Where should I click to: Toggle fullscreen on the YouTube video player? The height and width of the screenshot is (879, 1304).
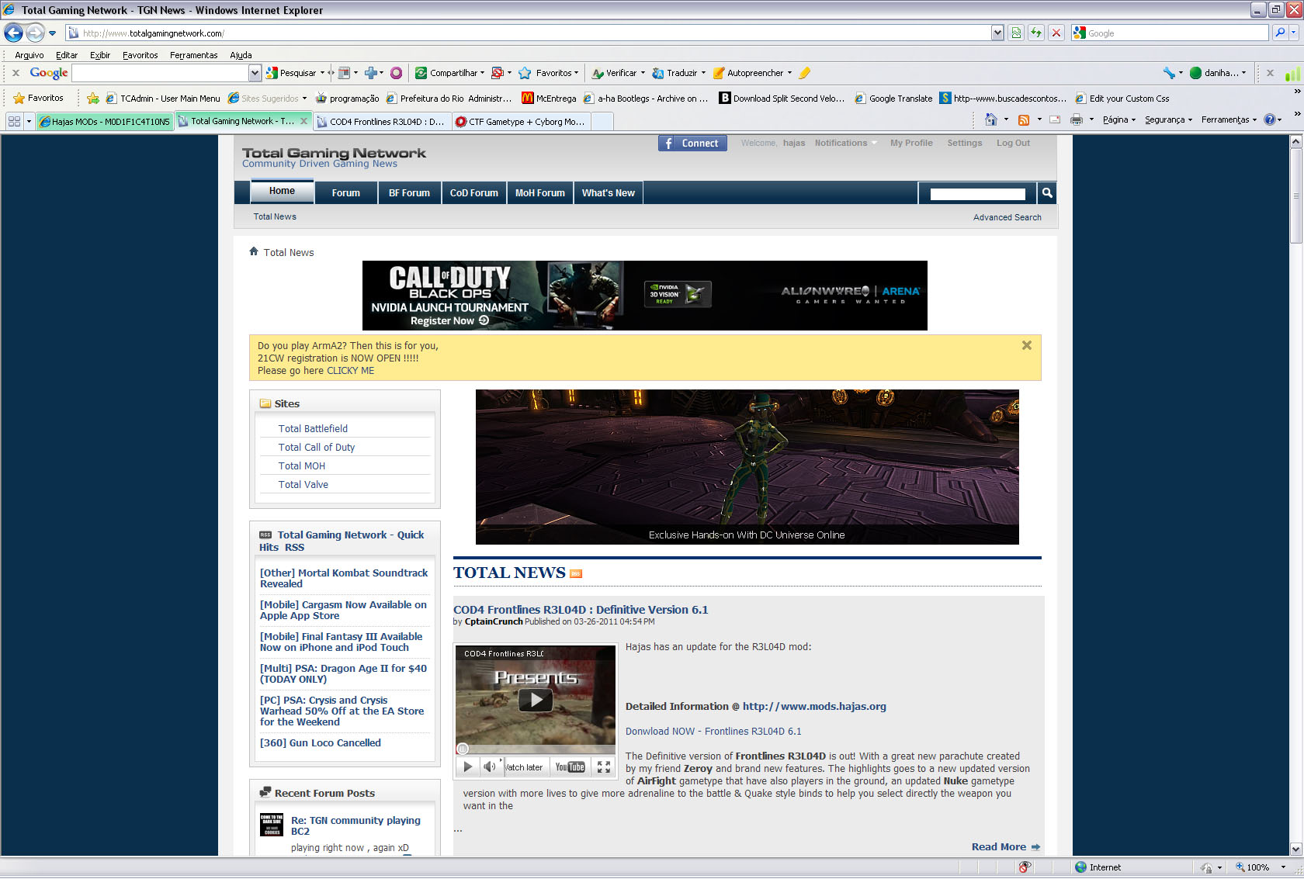[x=603, y=767]
